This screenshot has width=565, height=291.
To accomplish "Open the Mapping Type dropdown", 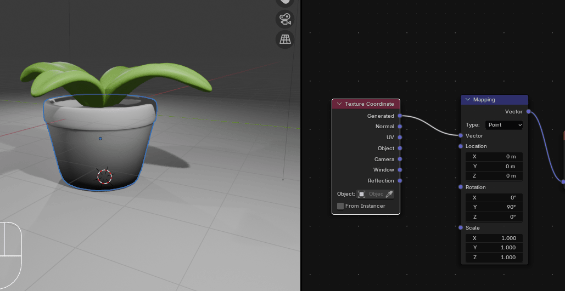I will click(x=504, y=125).
